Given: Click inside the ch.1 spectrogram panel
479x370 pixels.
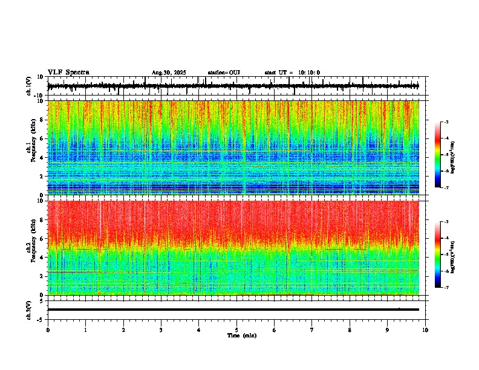Looking at the screenshot, I should tap(233, 148).
